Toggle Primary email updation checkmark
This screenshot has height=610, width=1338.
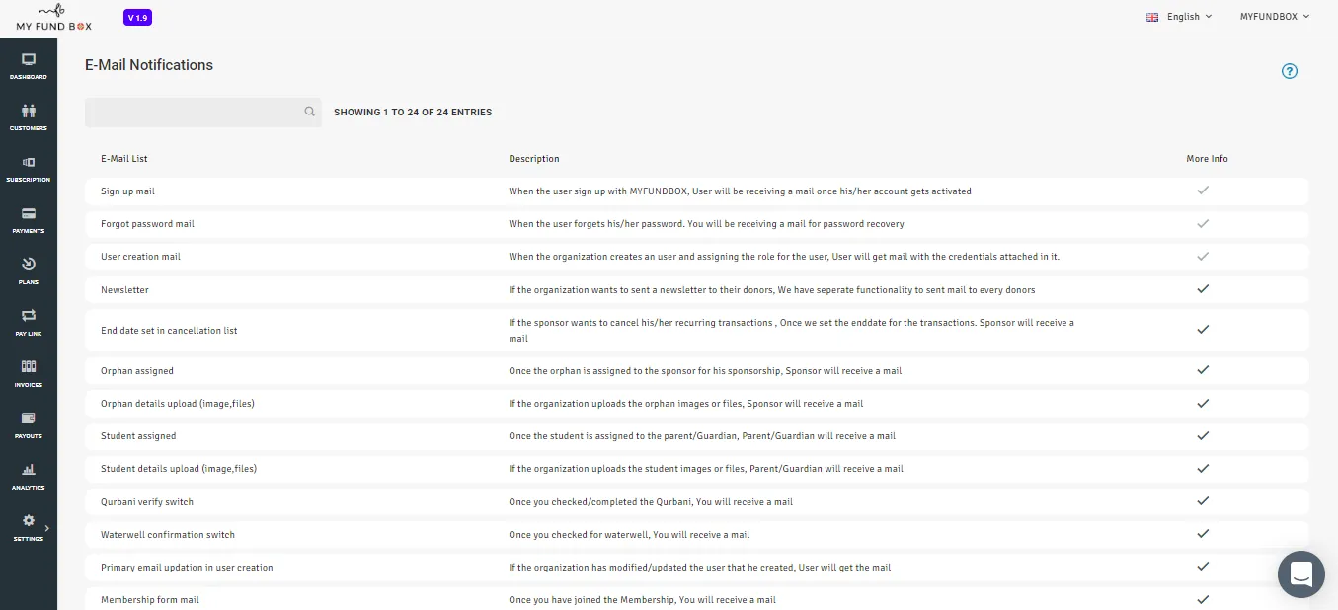point(1203,567)
